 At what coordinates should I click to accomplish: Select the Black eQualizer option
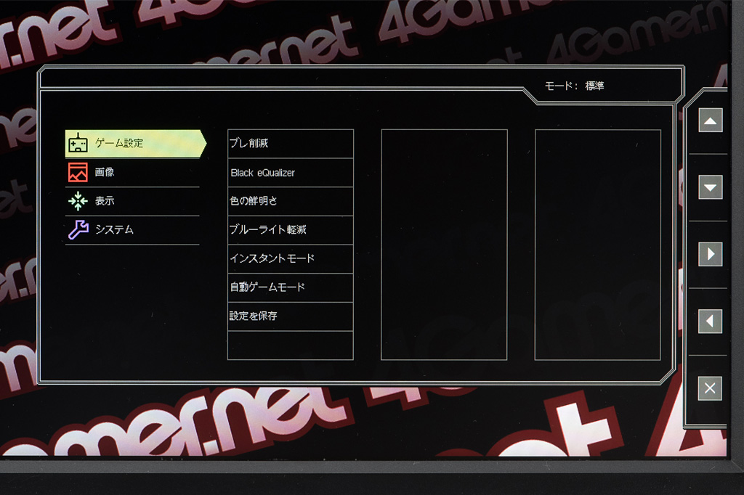291,173
